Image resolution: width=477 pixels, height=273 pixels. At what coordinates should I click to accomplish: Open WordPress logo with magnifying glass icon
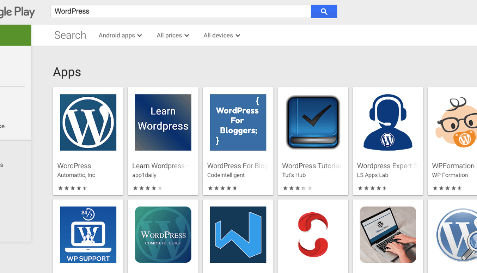point(456,235)
